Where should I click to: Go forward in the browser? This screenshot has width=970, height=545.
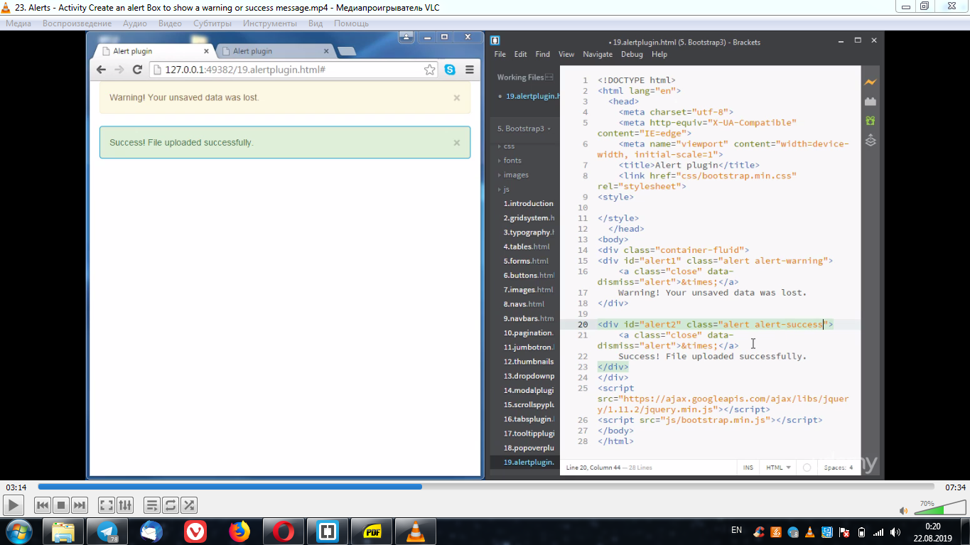click(119, 70)
